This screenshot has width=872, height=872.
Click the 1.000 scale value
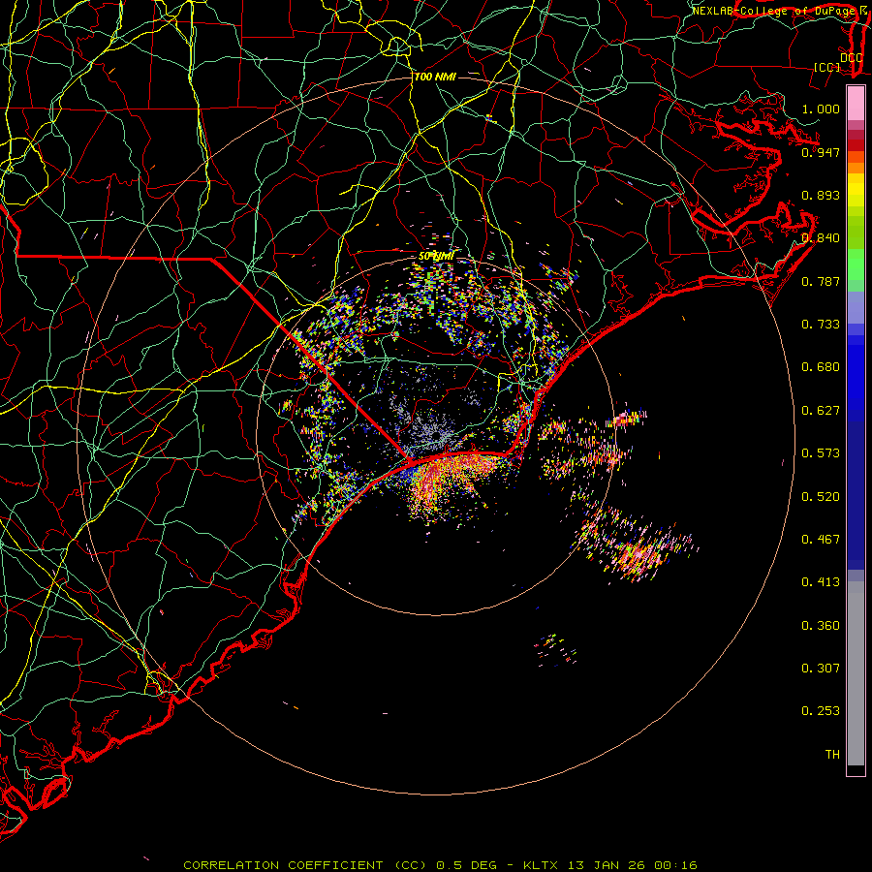pos(821,109)
